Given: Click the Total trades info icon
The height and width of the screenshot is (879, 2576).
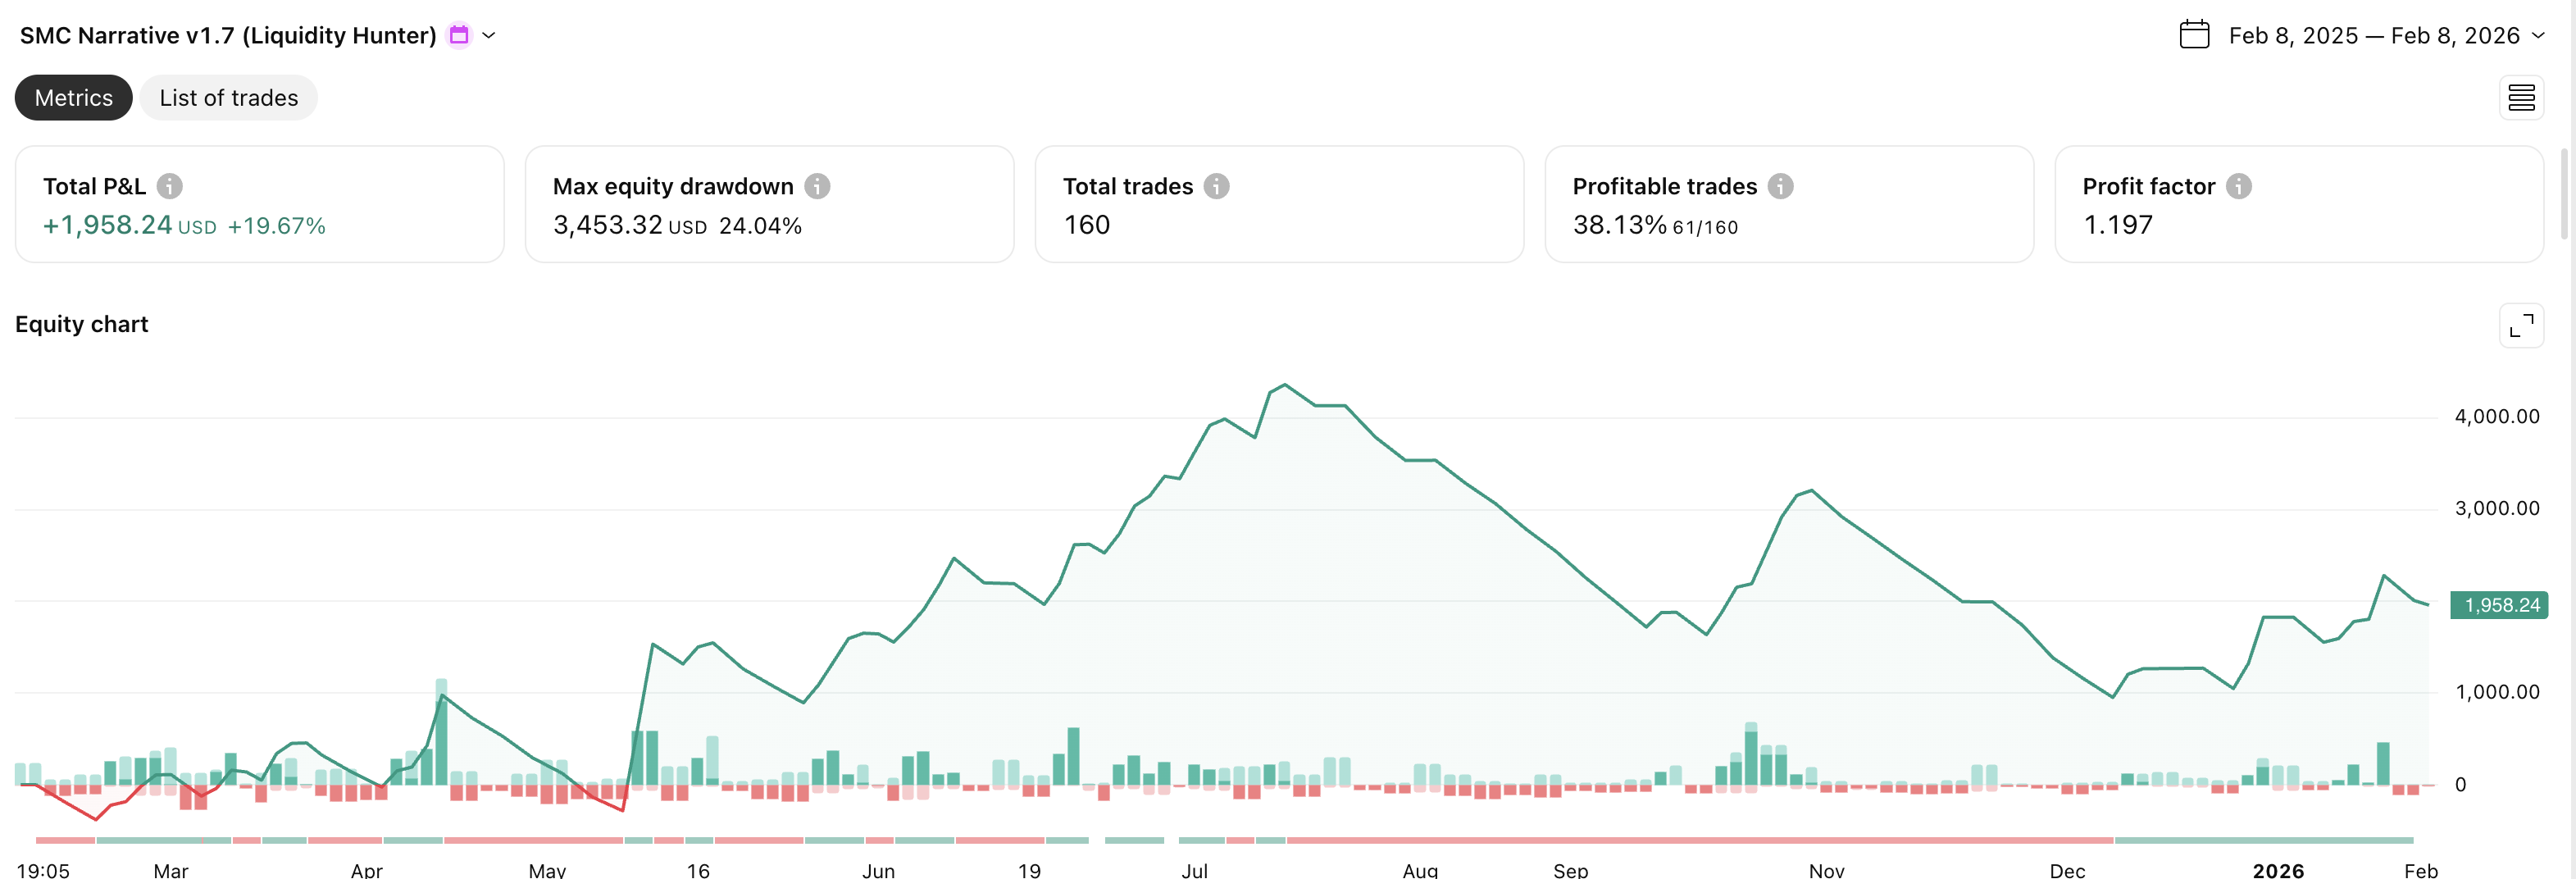Looking at the screenshot, I should pos(1216,186).
